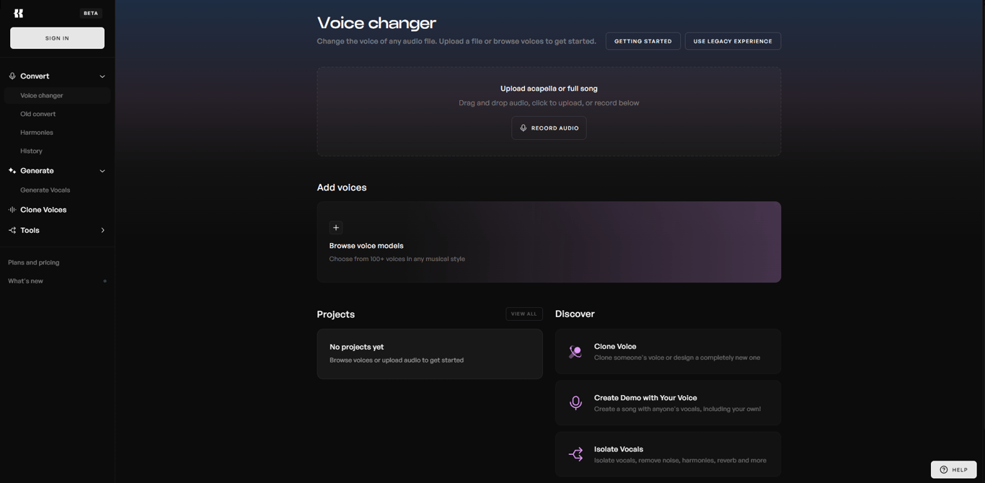Expand the Tools section chevron

tap(102, 231)
